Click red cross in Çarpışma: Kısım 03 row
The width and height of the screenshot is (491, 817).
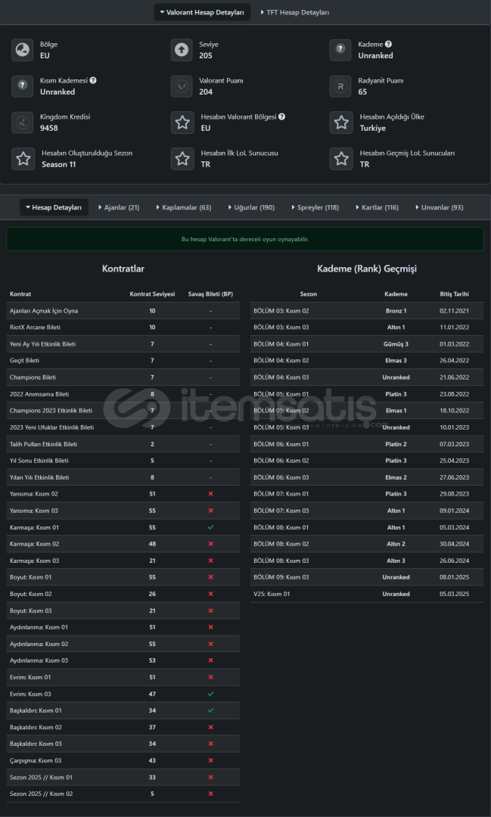210,761
